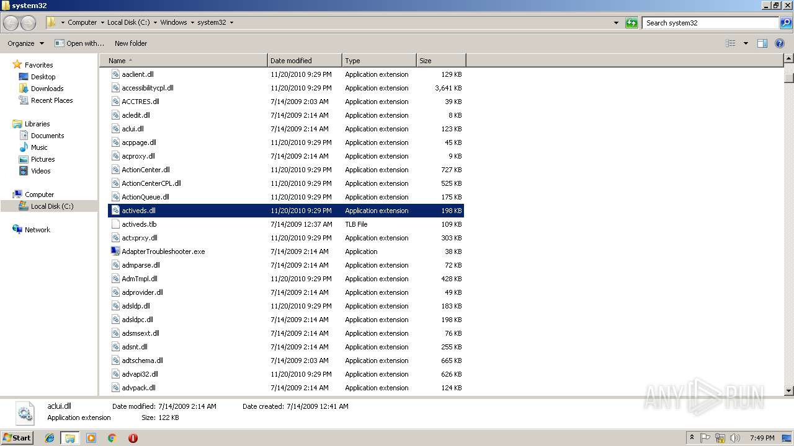Viewport: 794px width, 446px height.
Task: Expand the arrow after Local Disk (C:)
Action: pyautogui.click(x=156, y=22)
